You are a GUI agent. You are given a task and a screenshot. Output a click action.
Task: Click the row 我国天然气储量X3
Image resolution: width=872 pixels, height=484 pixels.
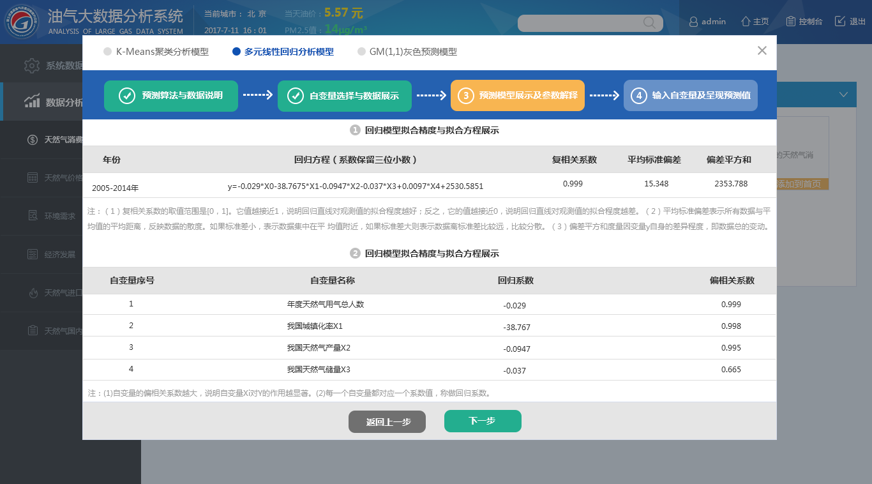click(x=429, y=370)
